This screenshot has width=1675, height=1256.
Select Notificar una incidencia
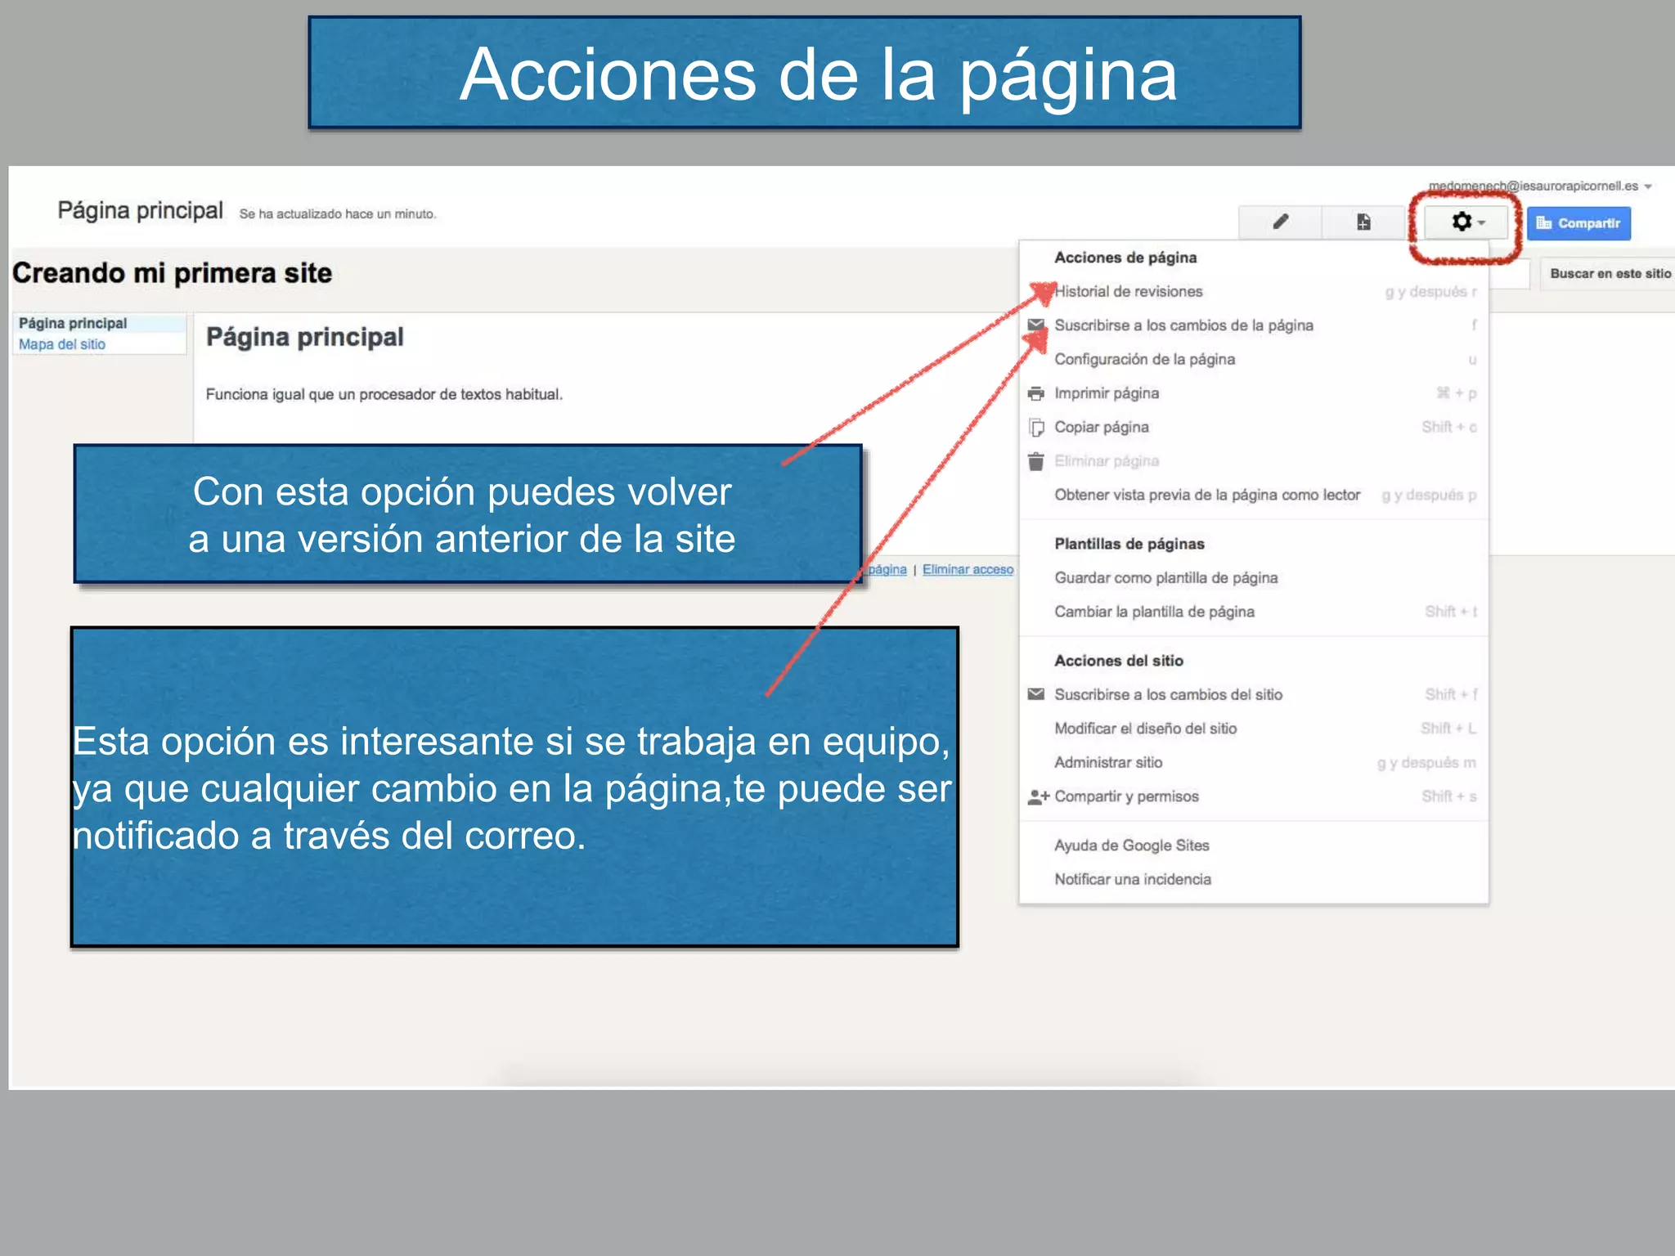(1253, 880)
